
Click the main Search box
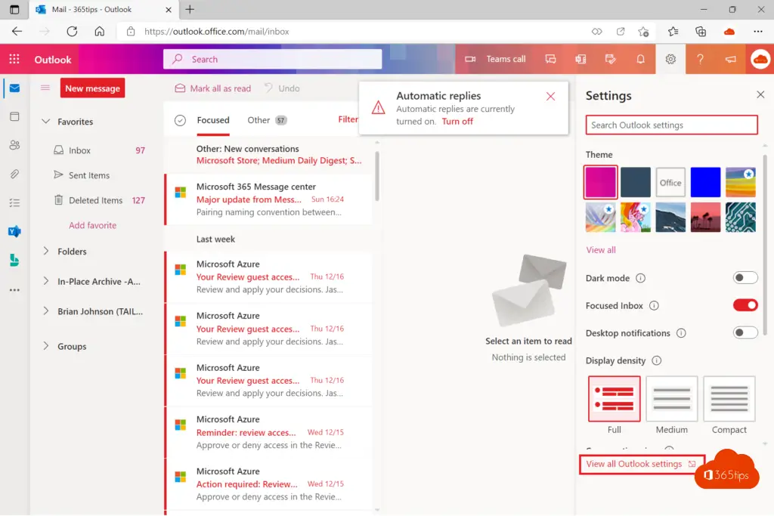tap(272, 59)
